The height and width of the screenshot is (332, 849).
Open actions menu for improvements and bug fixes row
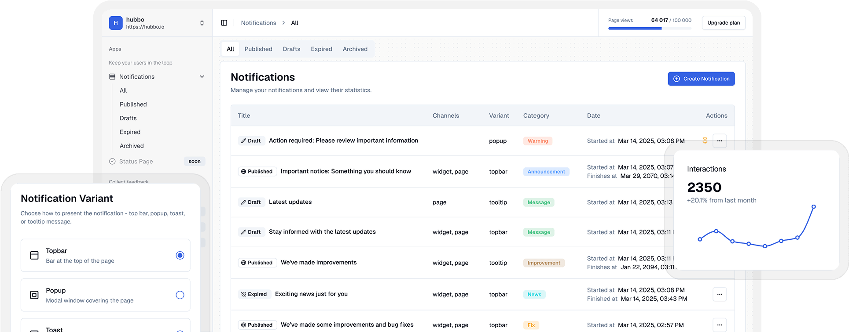720,325
